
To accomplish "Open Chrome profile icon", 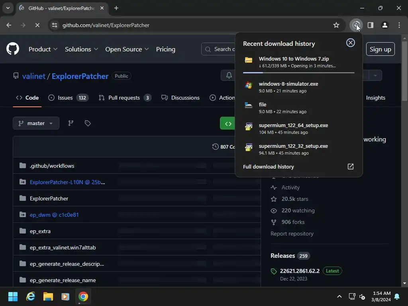I will click(x=385, y=25).
